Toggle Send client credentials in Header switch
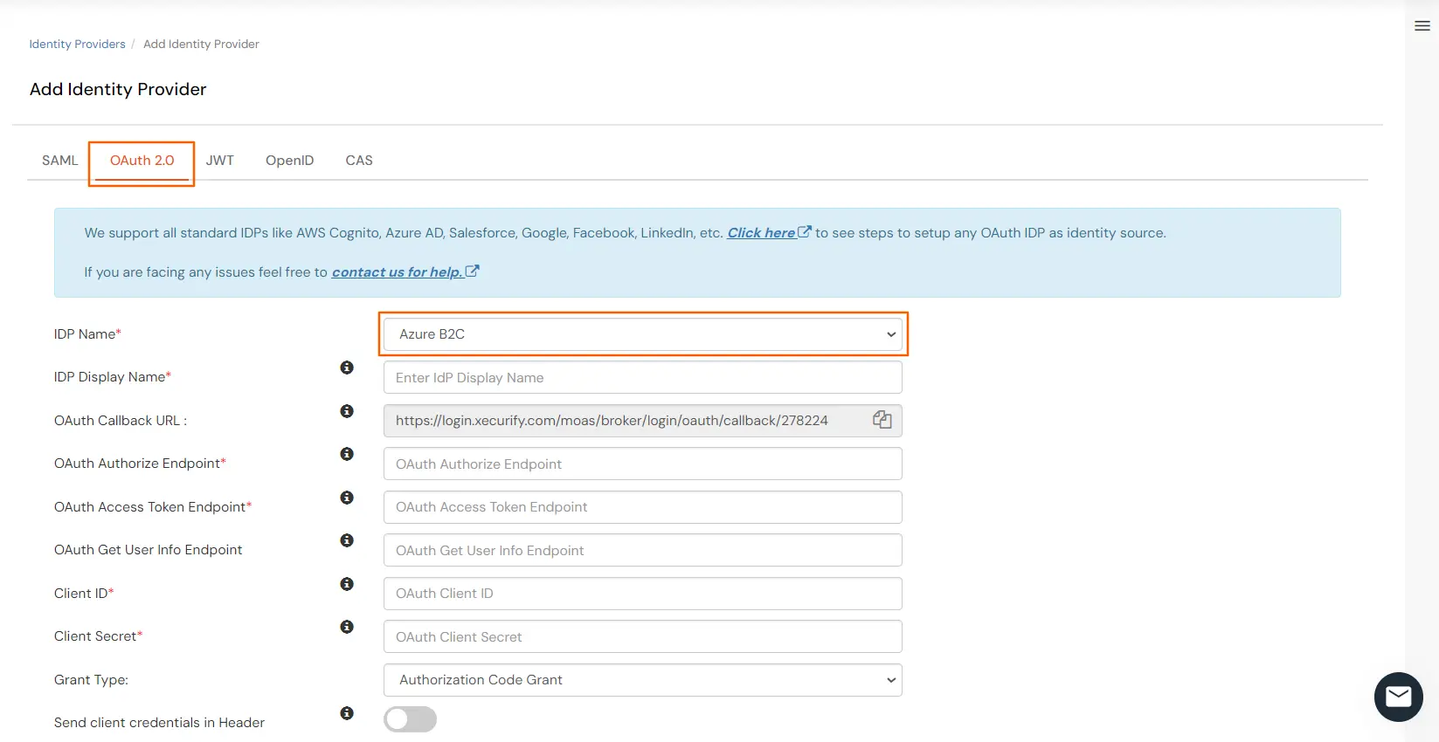 point(410,719)
